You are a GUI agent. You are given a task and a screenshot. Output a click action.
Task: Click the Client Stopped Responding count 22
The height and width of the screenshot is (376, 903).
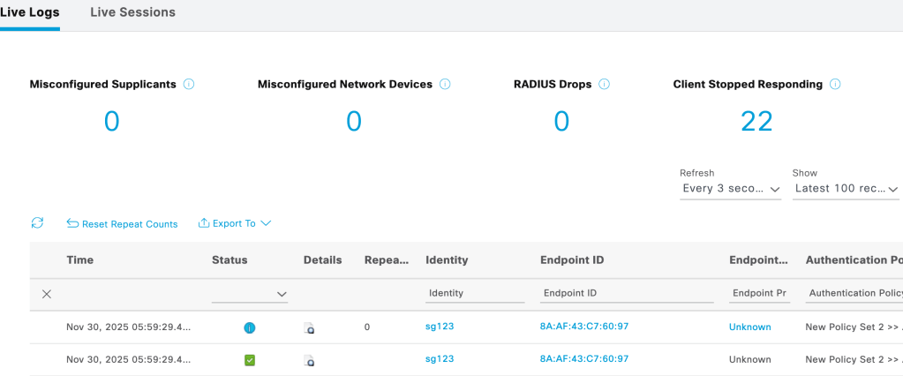[x=756, y=122]
